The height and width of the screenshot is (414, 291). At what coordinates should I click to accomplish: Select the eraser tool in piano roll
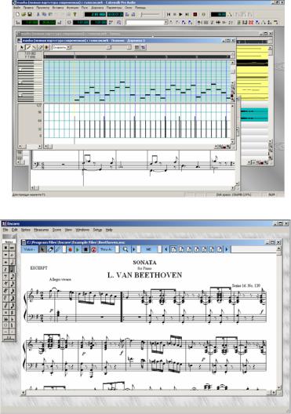41,48
